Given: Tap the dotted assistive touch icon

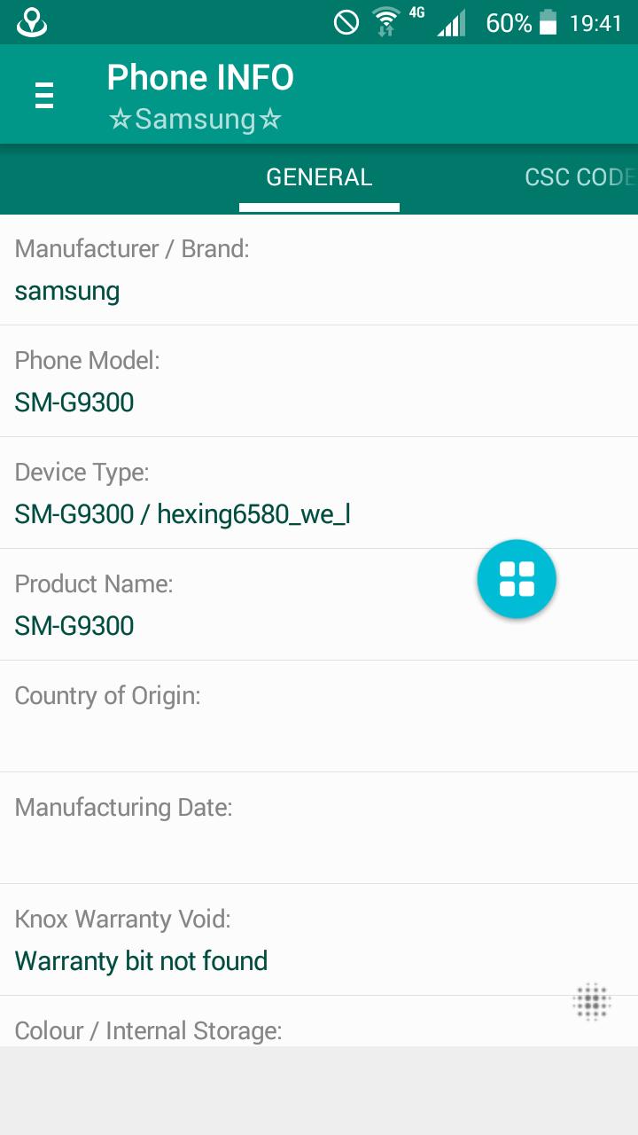Looking at the screenshot, I should tap(592, 1002).
